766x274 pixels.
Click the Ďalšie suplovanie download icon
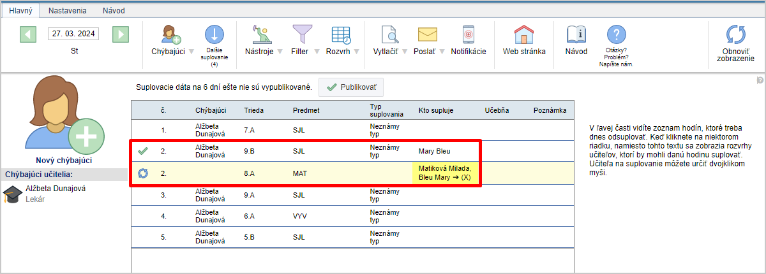(214, 34)
